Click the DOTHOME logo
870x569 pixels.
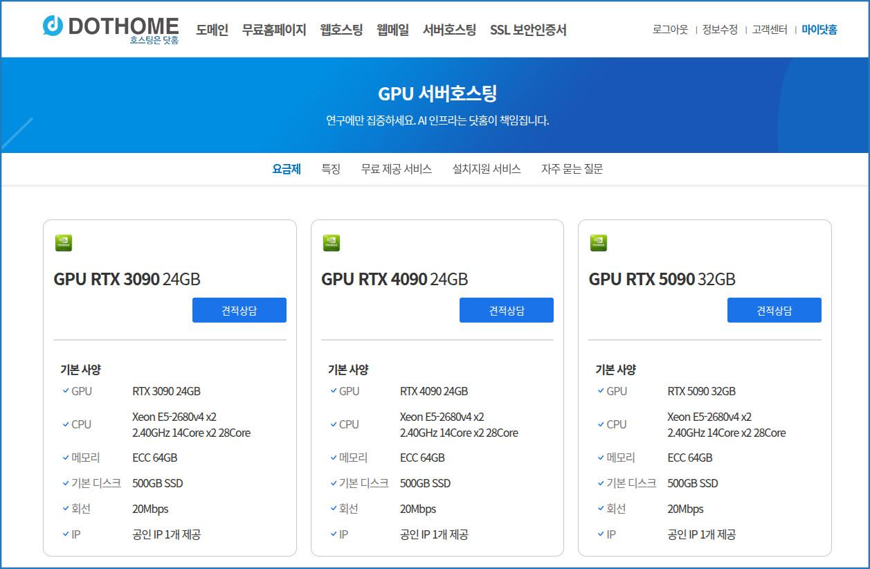(111, 29)
